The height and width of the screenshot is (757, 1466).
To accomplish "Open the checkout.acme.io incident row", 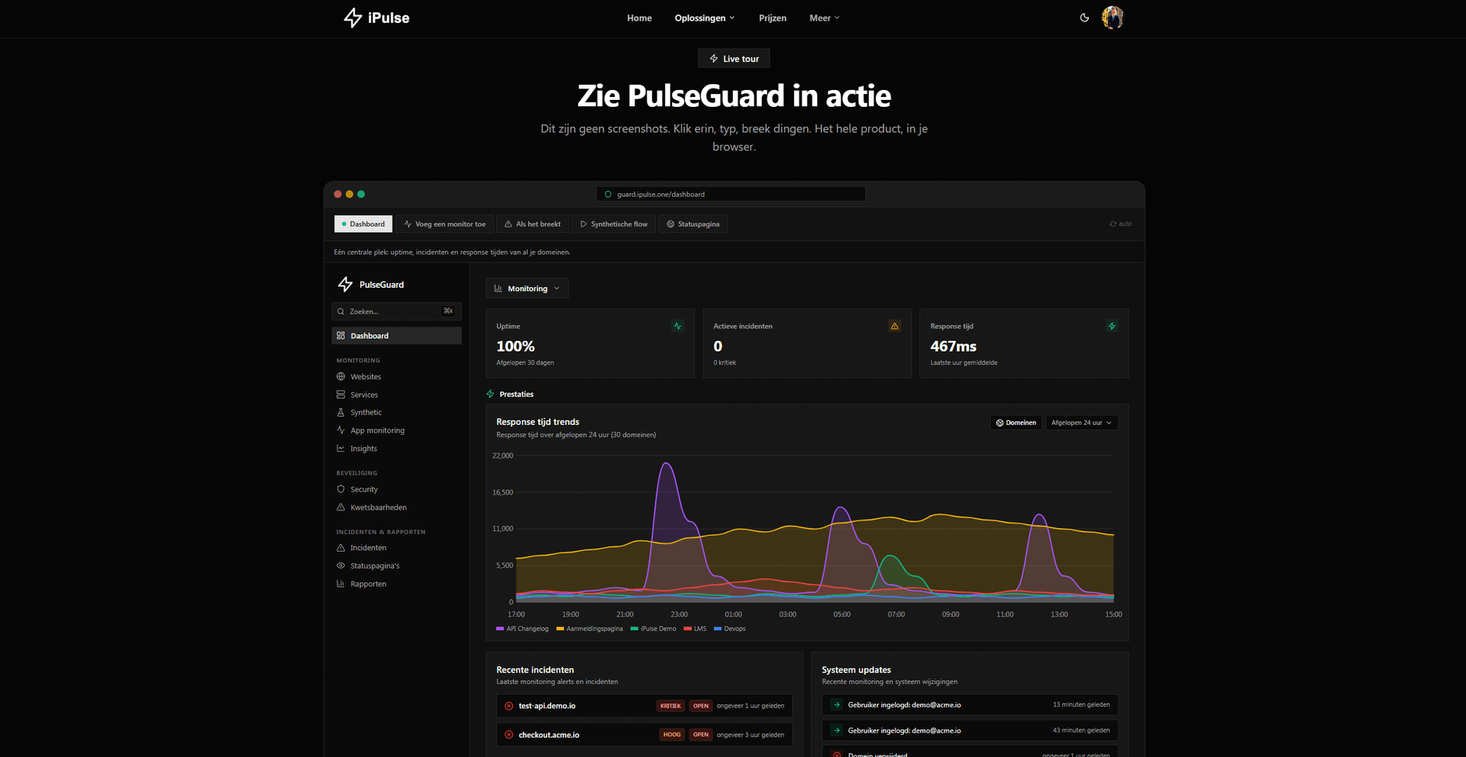I will 644,735.
